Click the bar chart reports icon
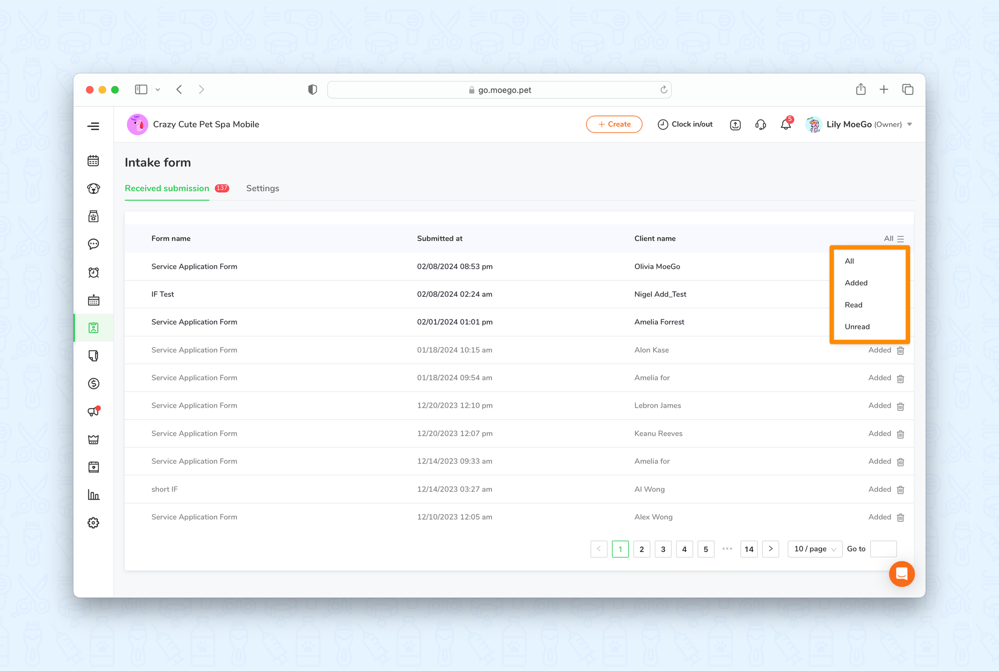The image size is (999, 671). tap(93, 495)
